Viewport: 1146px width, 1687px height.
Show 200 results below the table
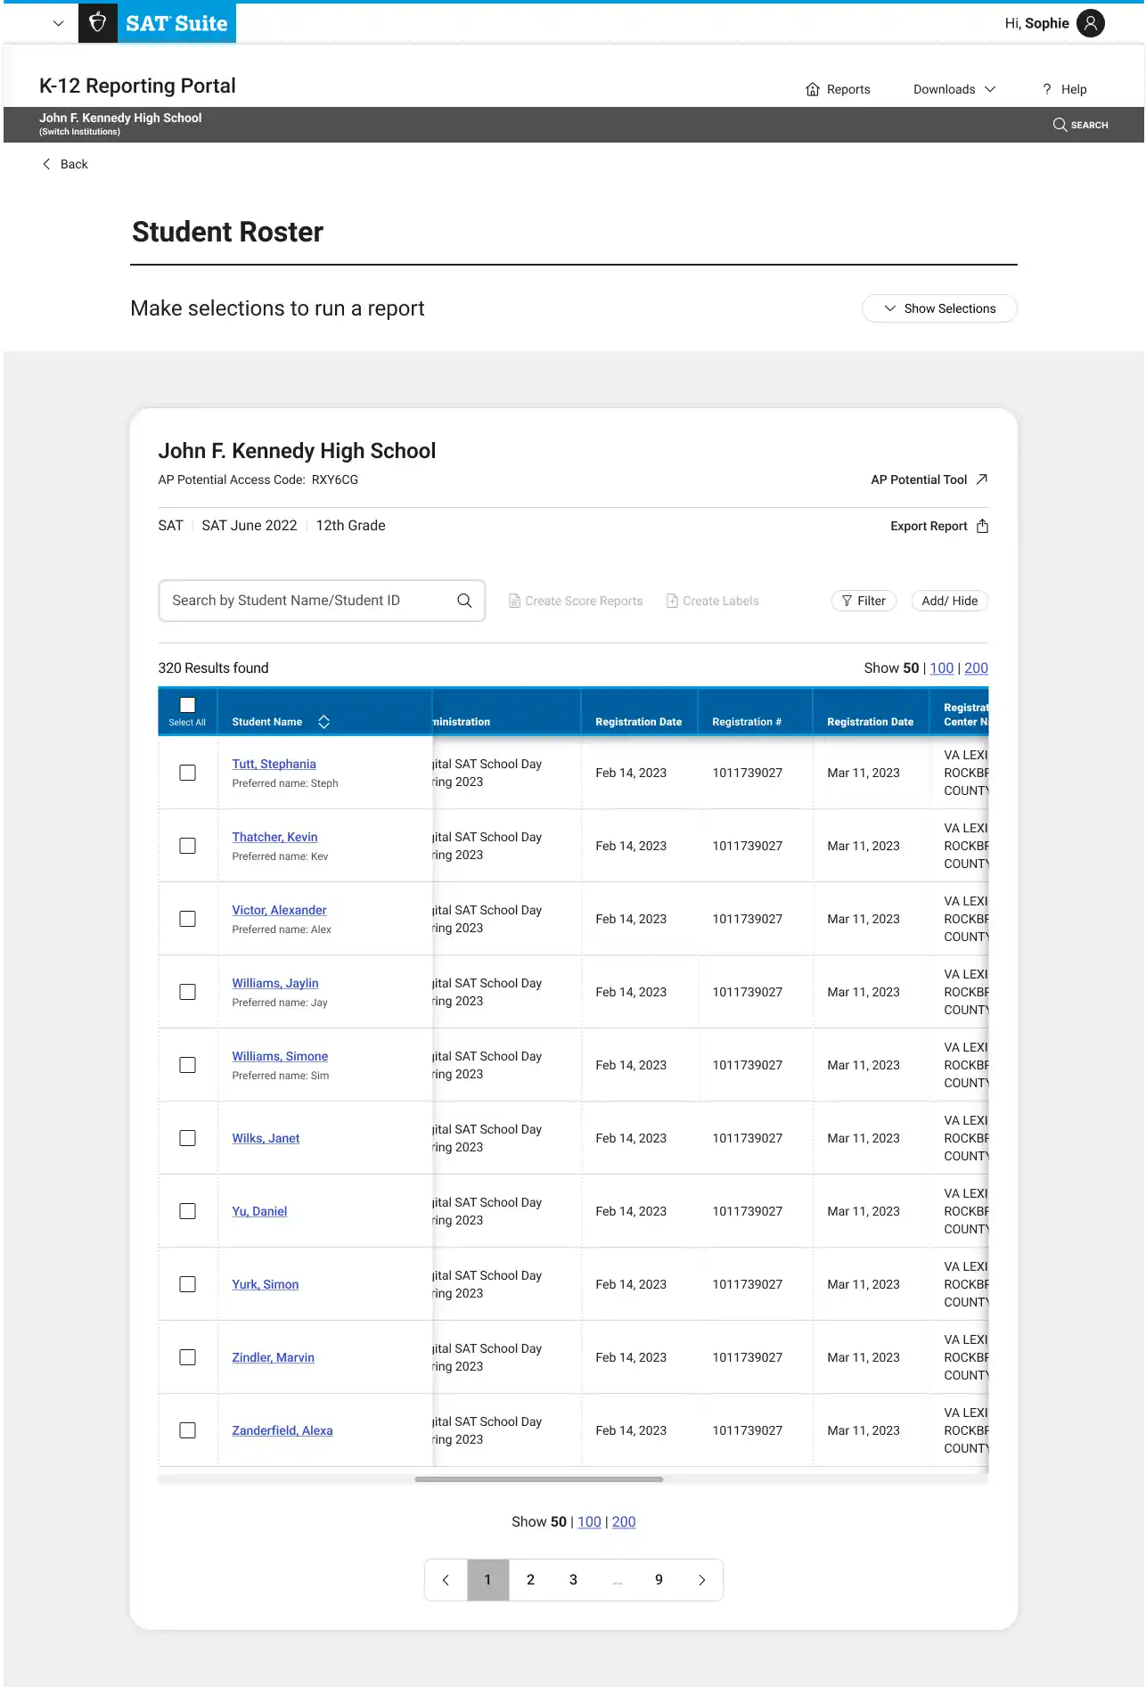click(624, 1522)
